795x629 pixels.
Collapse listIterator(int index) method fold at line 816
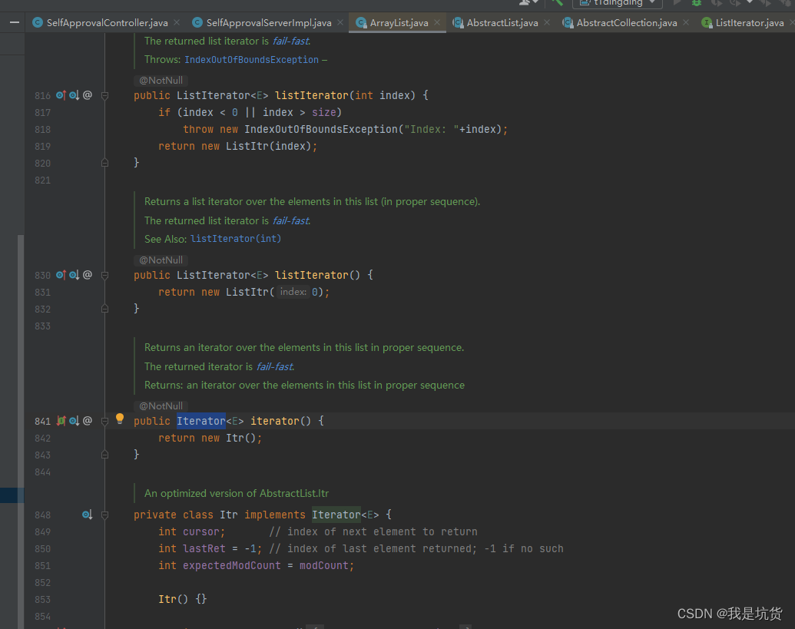point(105,95)
